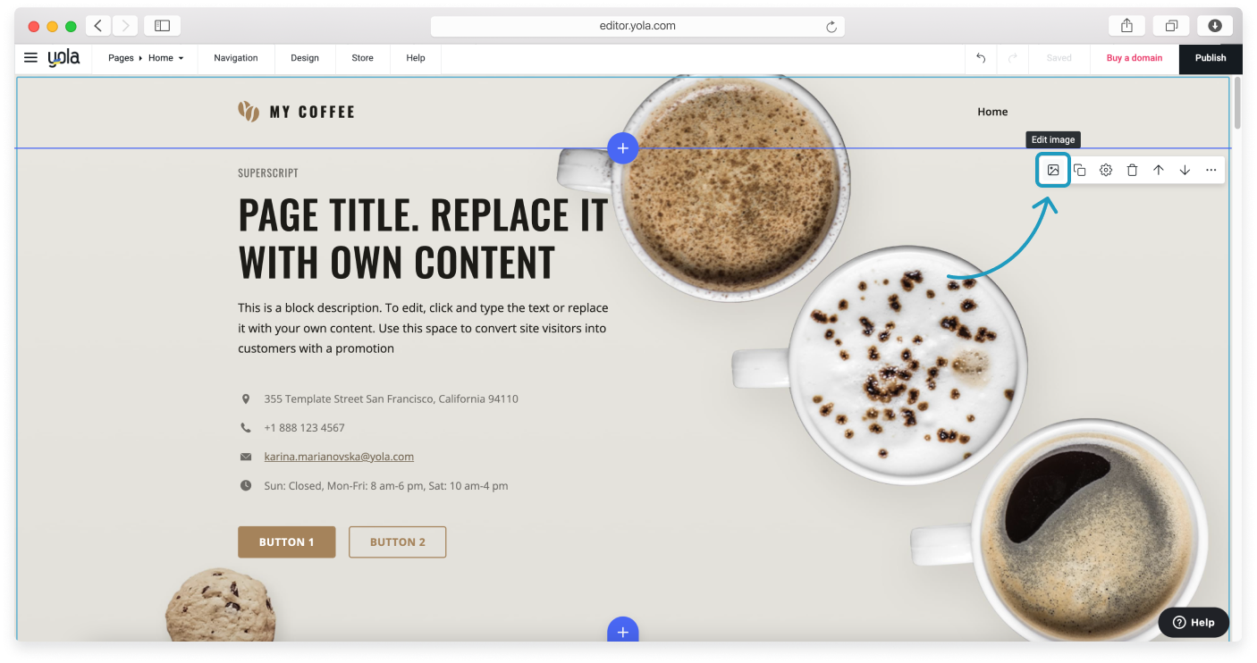Click the Edit image icon
The height and width of the screenshot is (663, 1257).
point(1053,170)
